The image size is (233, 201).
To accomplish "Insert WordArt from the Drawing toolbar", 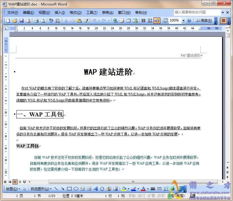I will 96,190.
